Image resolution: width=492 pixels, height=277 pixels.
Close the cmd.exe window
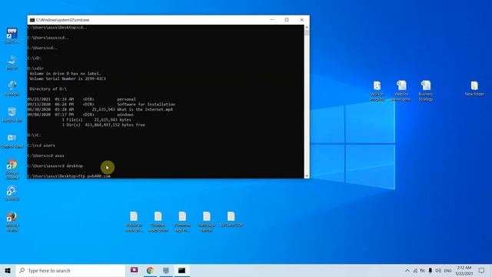point(302,20)
